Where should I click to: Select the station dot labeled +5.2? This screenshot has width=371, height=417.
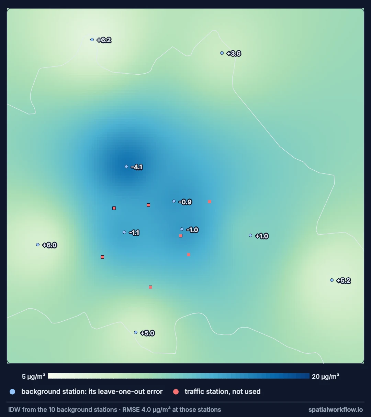(x=332, y=280)
